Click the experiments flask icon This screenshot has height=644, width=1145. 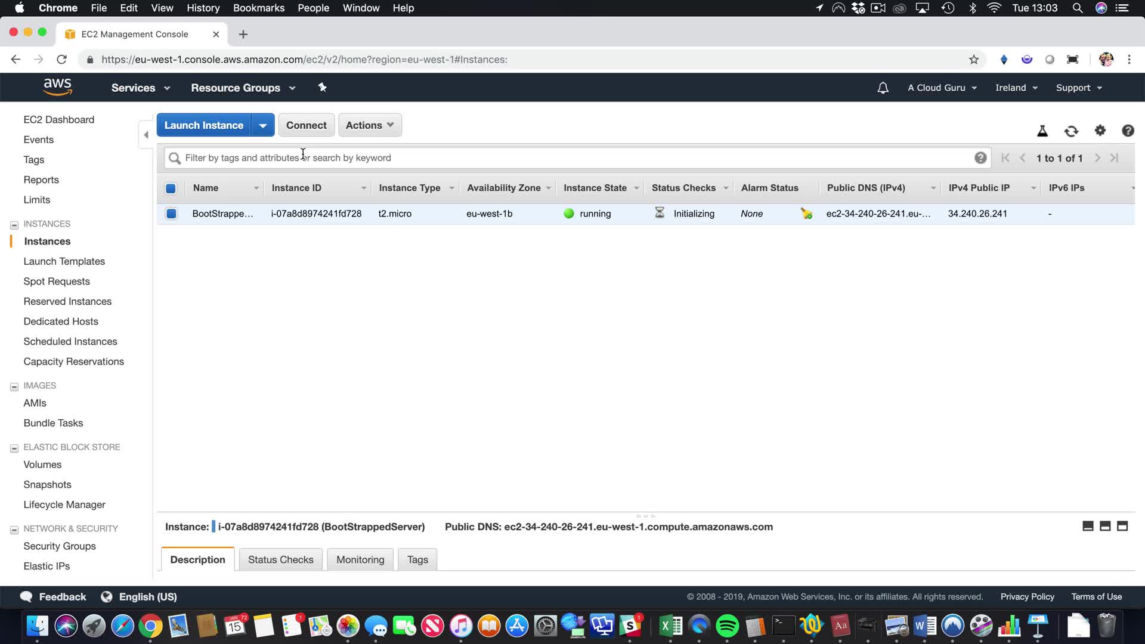[1042, 131]
